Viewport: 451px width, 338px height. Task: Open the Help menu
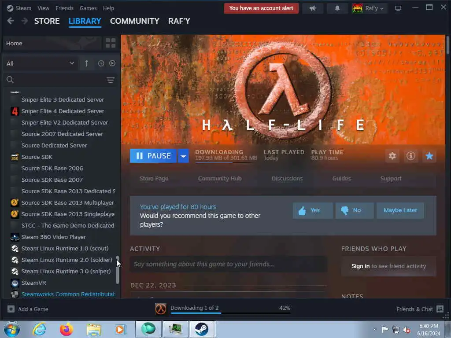(x=108, y=8)
